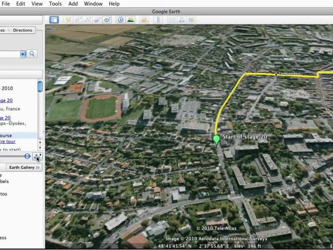This screenshot has height=250, width=333.
Task: Click the Places scrollbar up arrow
Action: 40,142
